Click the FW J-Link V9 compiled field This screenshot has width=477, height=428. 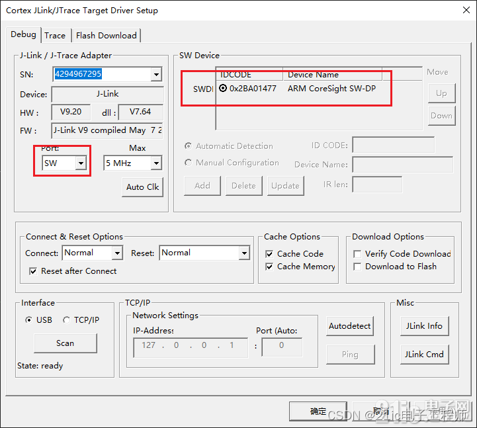[107, 130]
